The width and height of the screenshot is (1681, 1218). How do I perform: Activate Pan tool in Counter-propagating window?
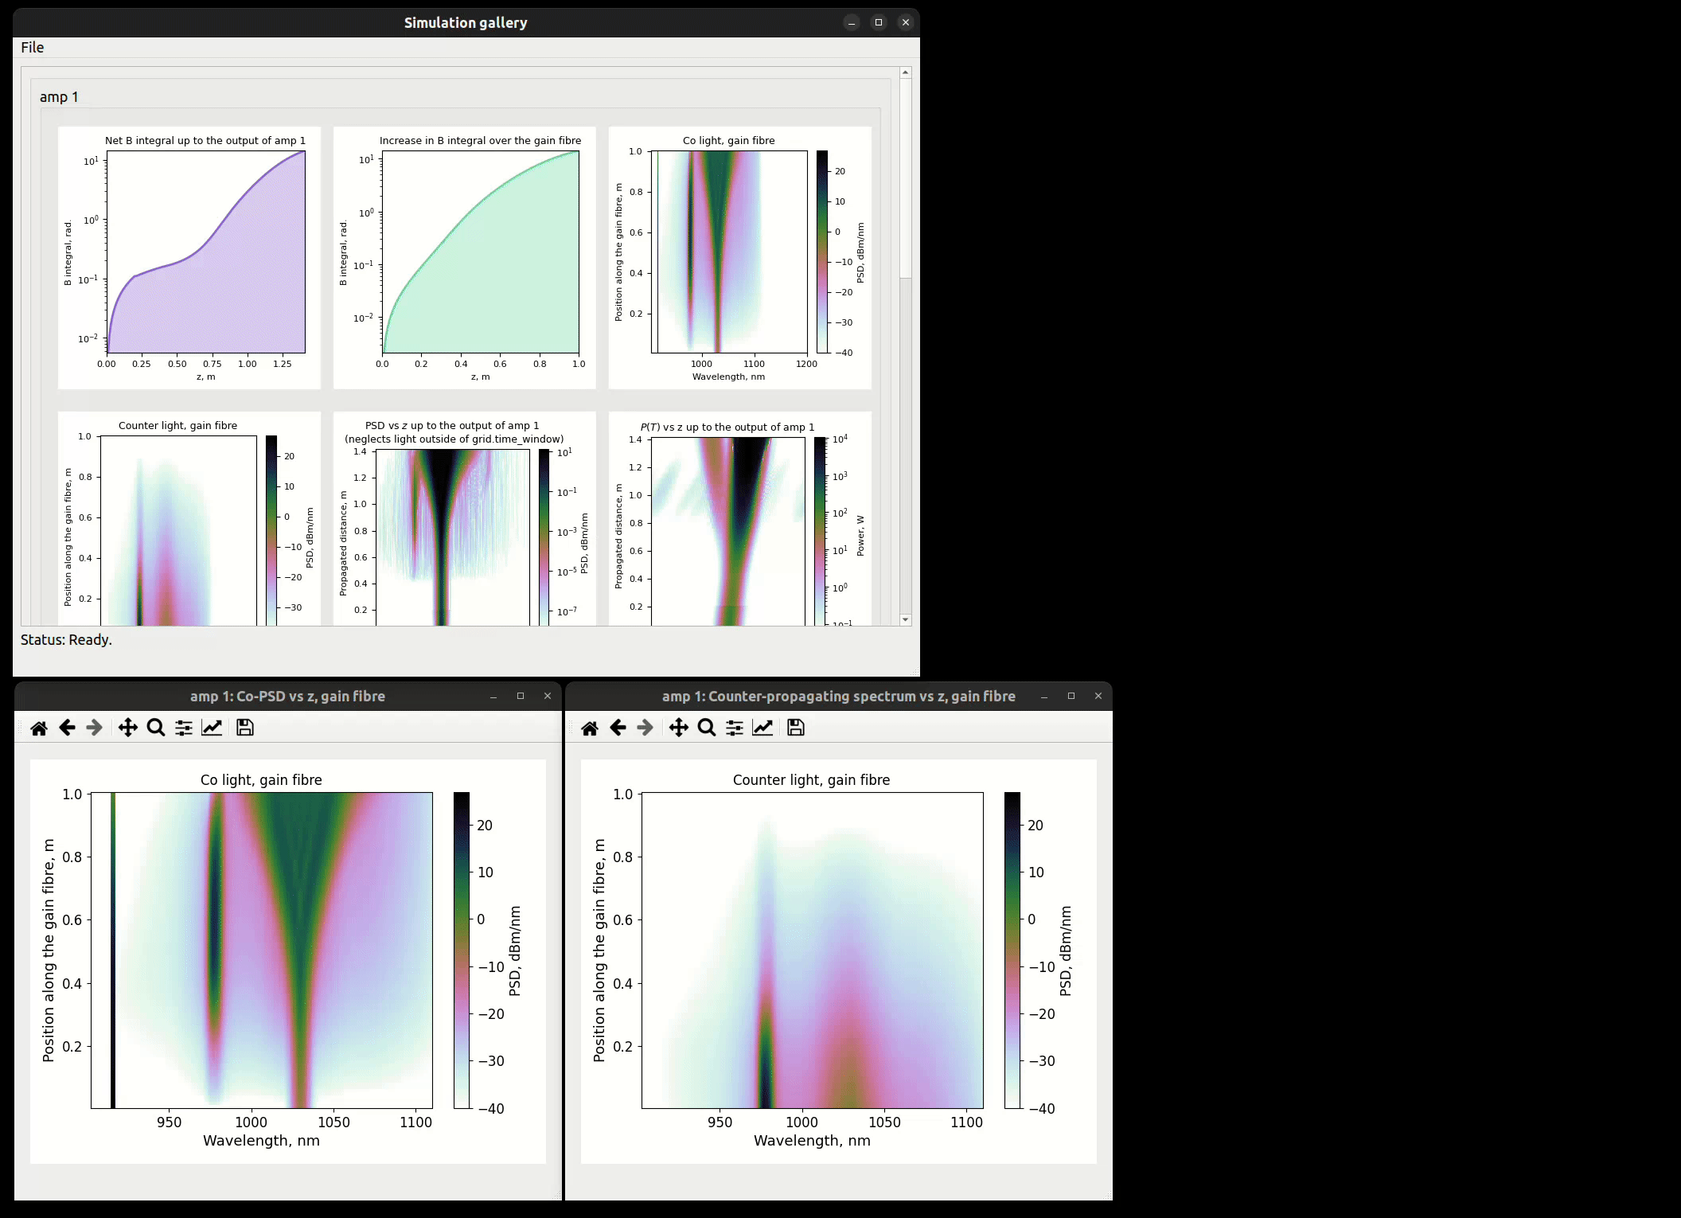pos(678,728)
